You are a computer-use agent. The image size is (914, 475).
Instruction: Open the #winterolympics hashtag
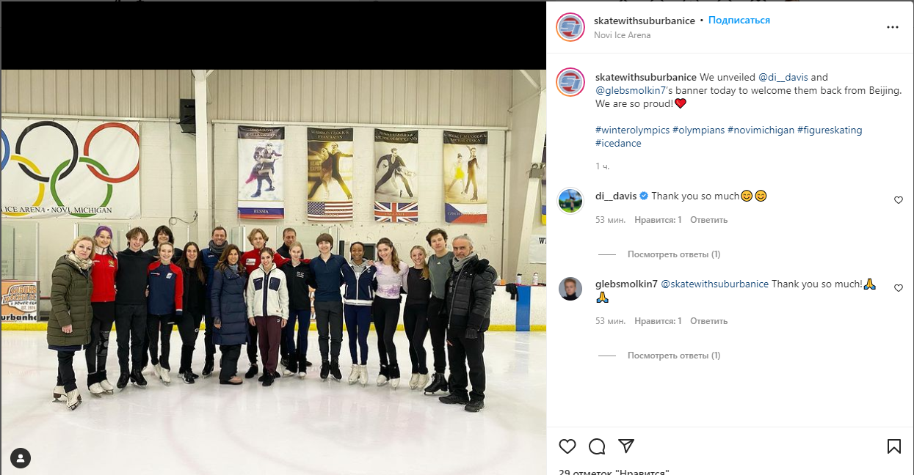[632, 130]
